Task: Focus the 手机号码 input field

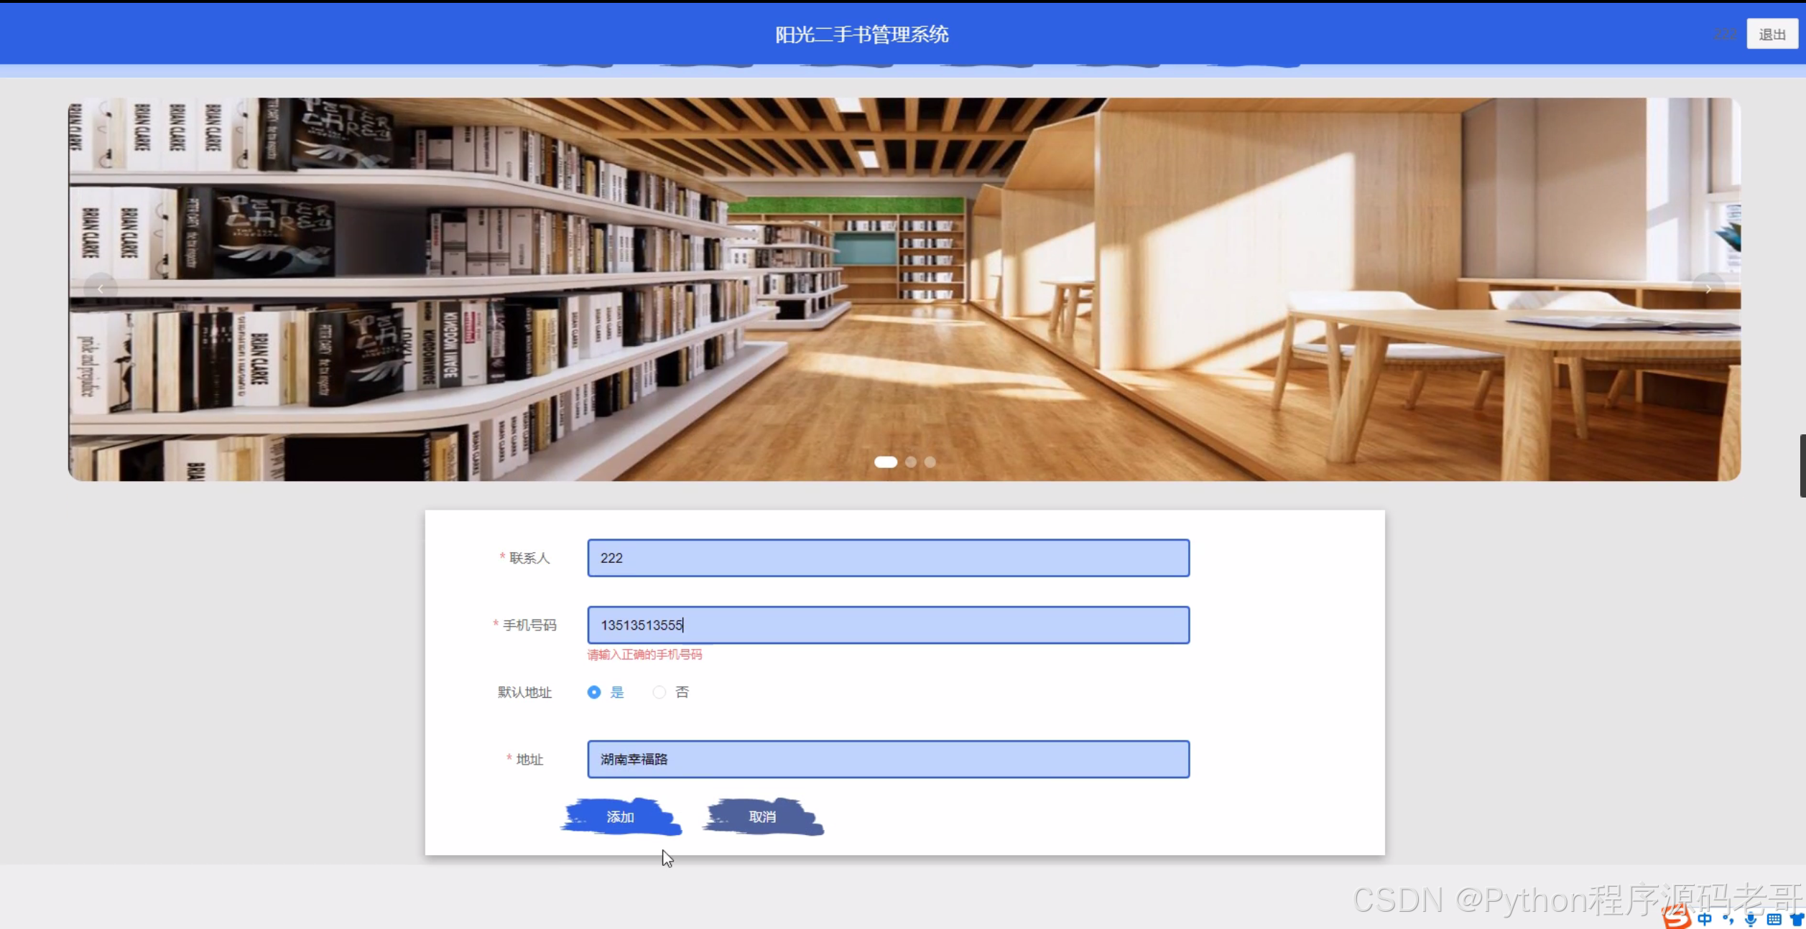Action: 888,625
